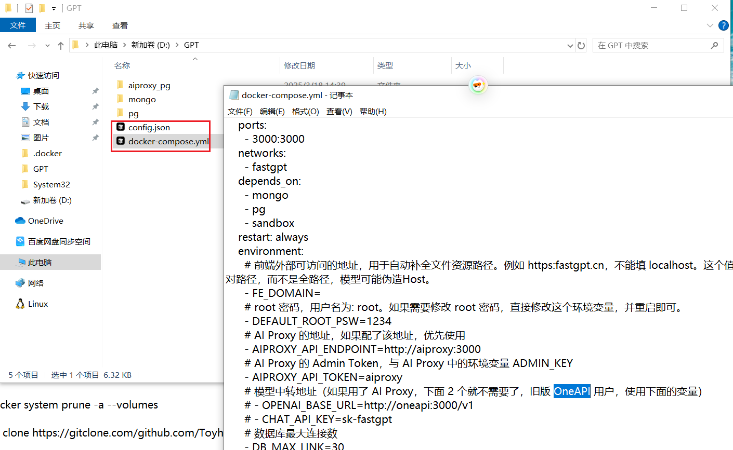Open the Quick Access Toolbar customize dropdown
This screenshot has width=733, height=450.
[x=54, y=9]
